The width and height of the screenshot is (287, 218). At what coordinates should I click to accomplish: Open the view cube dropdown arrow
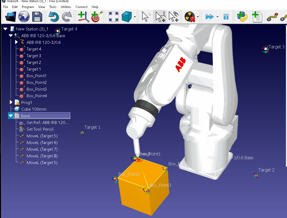(135, 17)
